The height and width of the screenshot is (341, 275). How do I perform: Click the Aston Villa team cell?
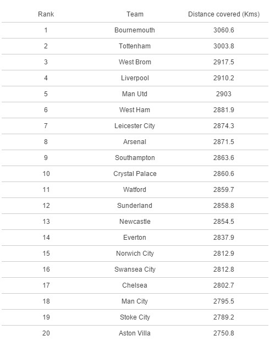click(x=135, y=333)
